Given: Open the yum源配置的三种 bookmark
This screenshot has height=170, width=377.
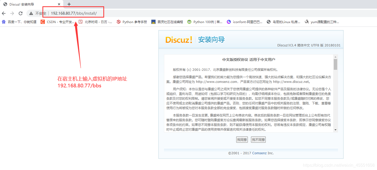Looking at the screenshot, I should click(x=322, y=22).
